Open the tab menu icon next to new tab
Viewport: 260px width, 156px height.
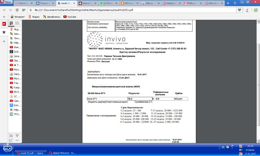[235, 3]
